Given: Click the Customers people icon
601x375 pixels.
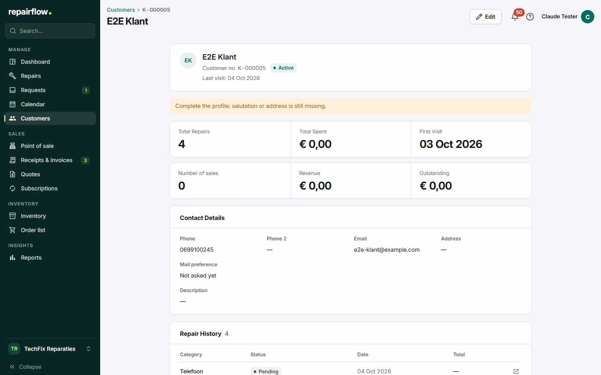Looking at the screenshot, I should pos(13,118).
